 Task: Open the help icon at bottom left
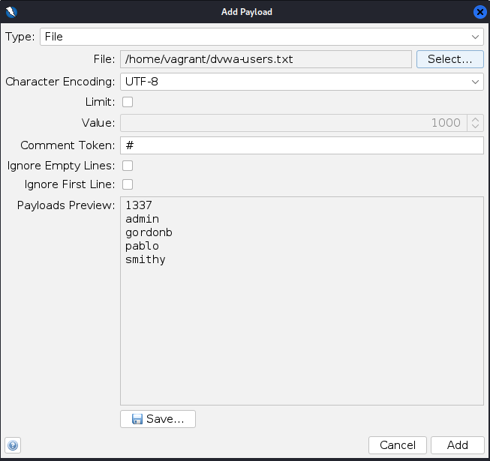(x=12, y=445)
